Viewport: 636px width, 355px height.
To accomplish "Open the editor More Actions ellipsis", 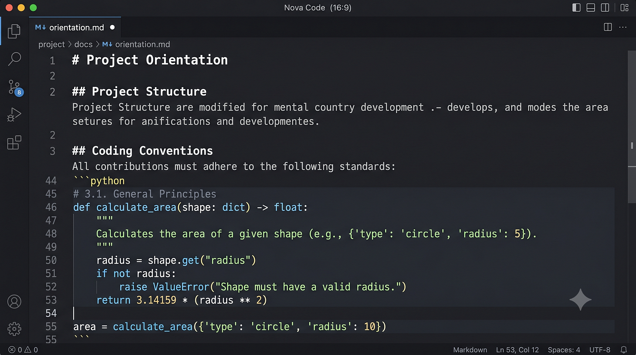I will point(623,27).
